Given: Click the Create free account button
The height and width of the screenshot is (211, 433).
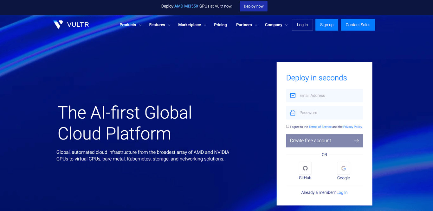Looking at the screenshot, I should click(324, 141).
